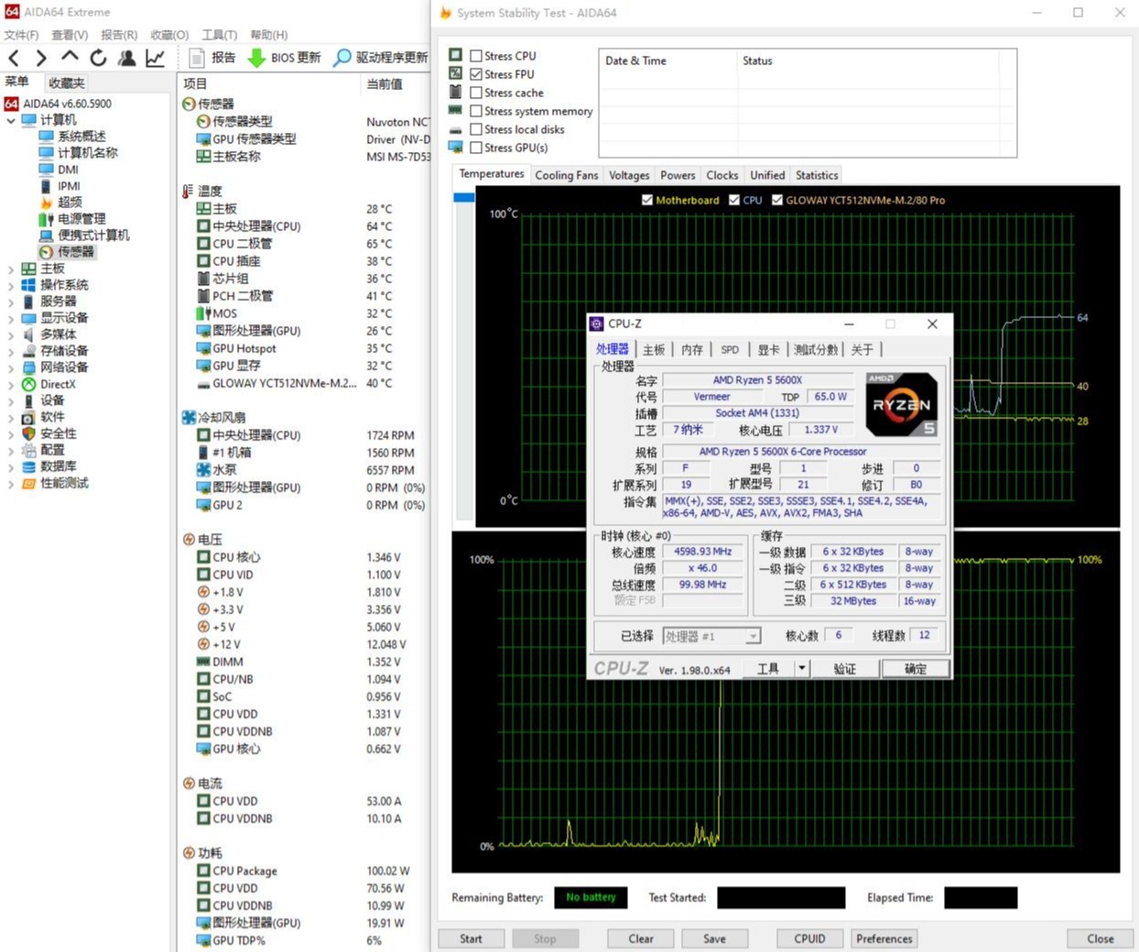Enable the Stress GPU(s) checkbox
Screen dimensions: 1139x952
pyautogui.click(x=476, y=148)
